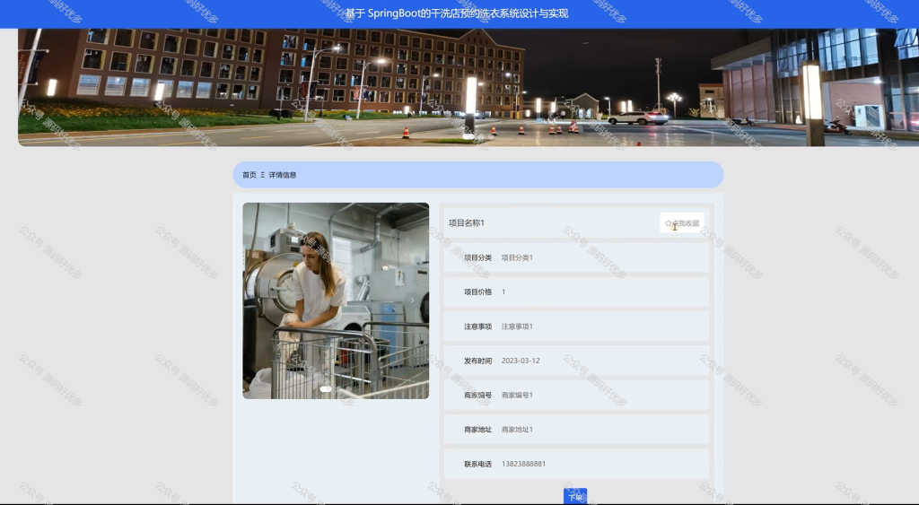Screen dimensions: 919x505
Task: Show previous laundry photo with left arrow
Action: pos(259,300)
